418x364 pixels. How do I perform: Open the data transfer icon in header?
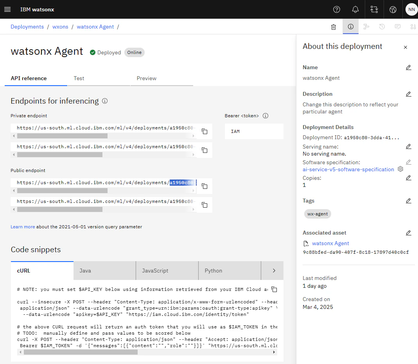[x=374, y=9]
